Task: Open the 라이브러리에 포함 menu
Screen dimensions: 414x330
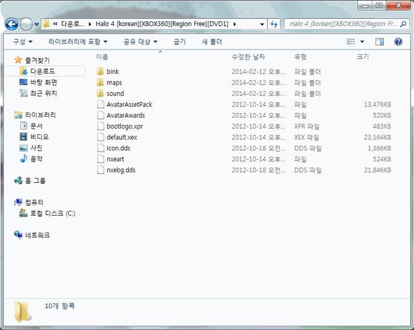Action: (78, 42)
